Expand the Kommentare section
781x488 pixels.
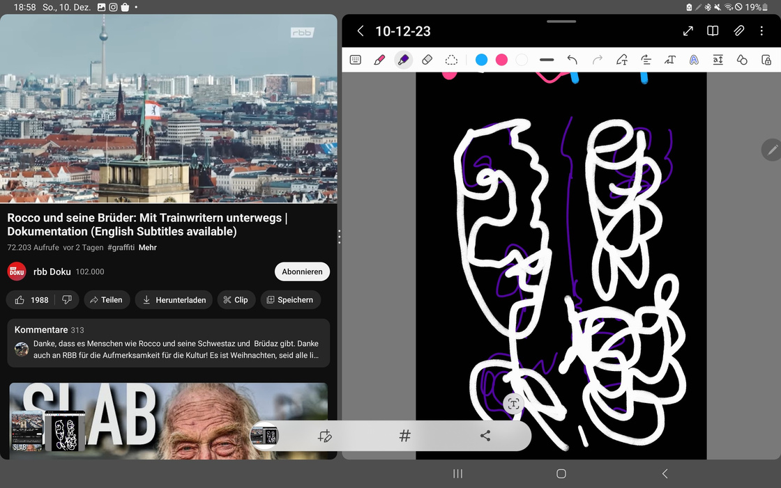click(168, 343)
